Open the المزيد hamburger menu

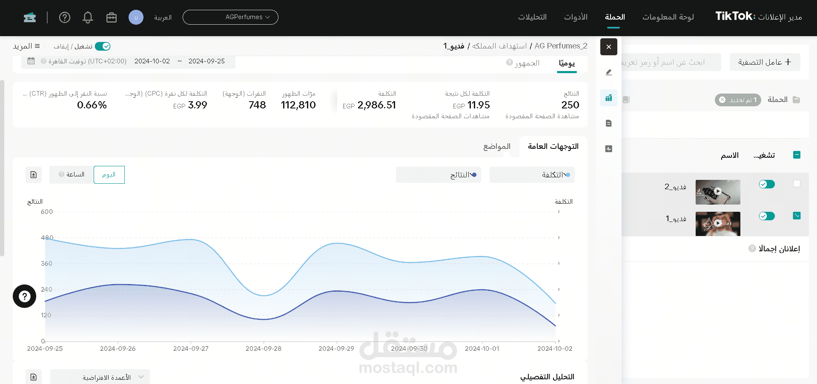pyautogui.click(x=26, y=46)
